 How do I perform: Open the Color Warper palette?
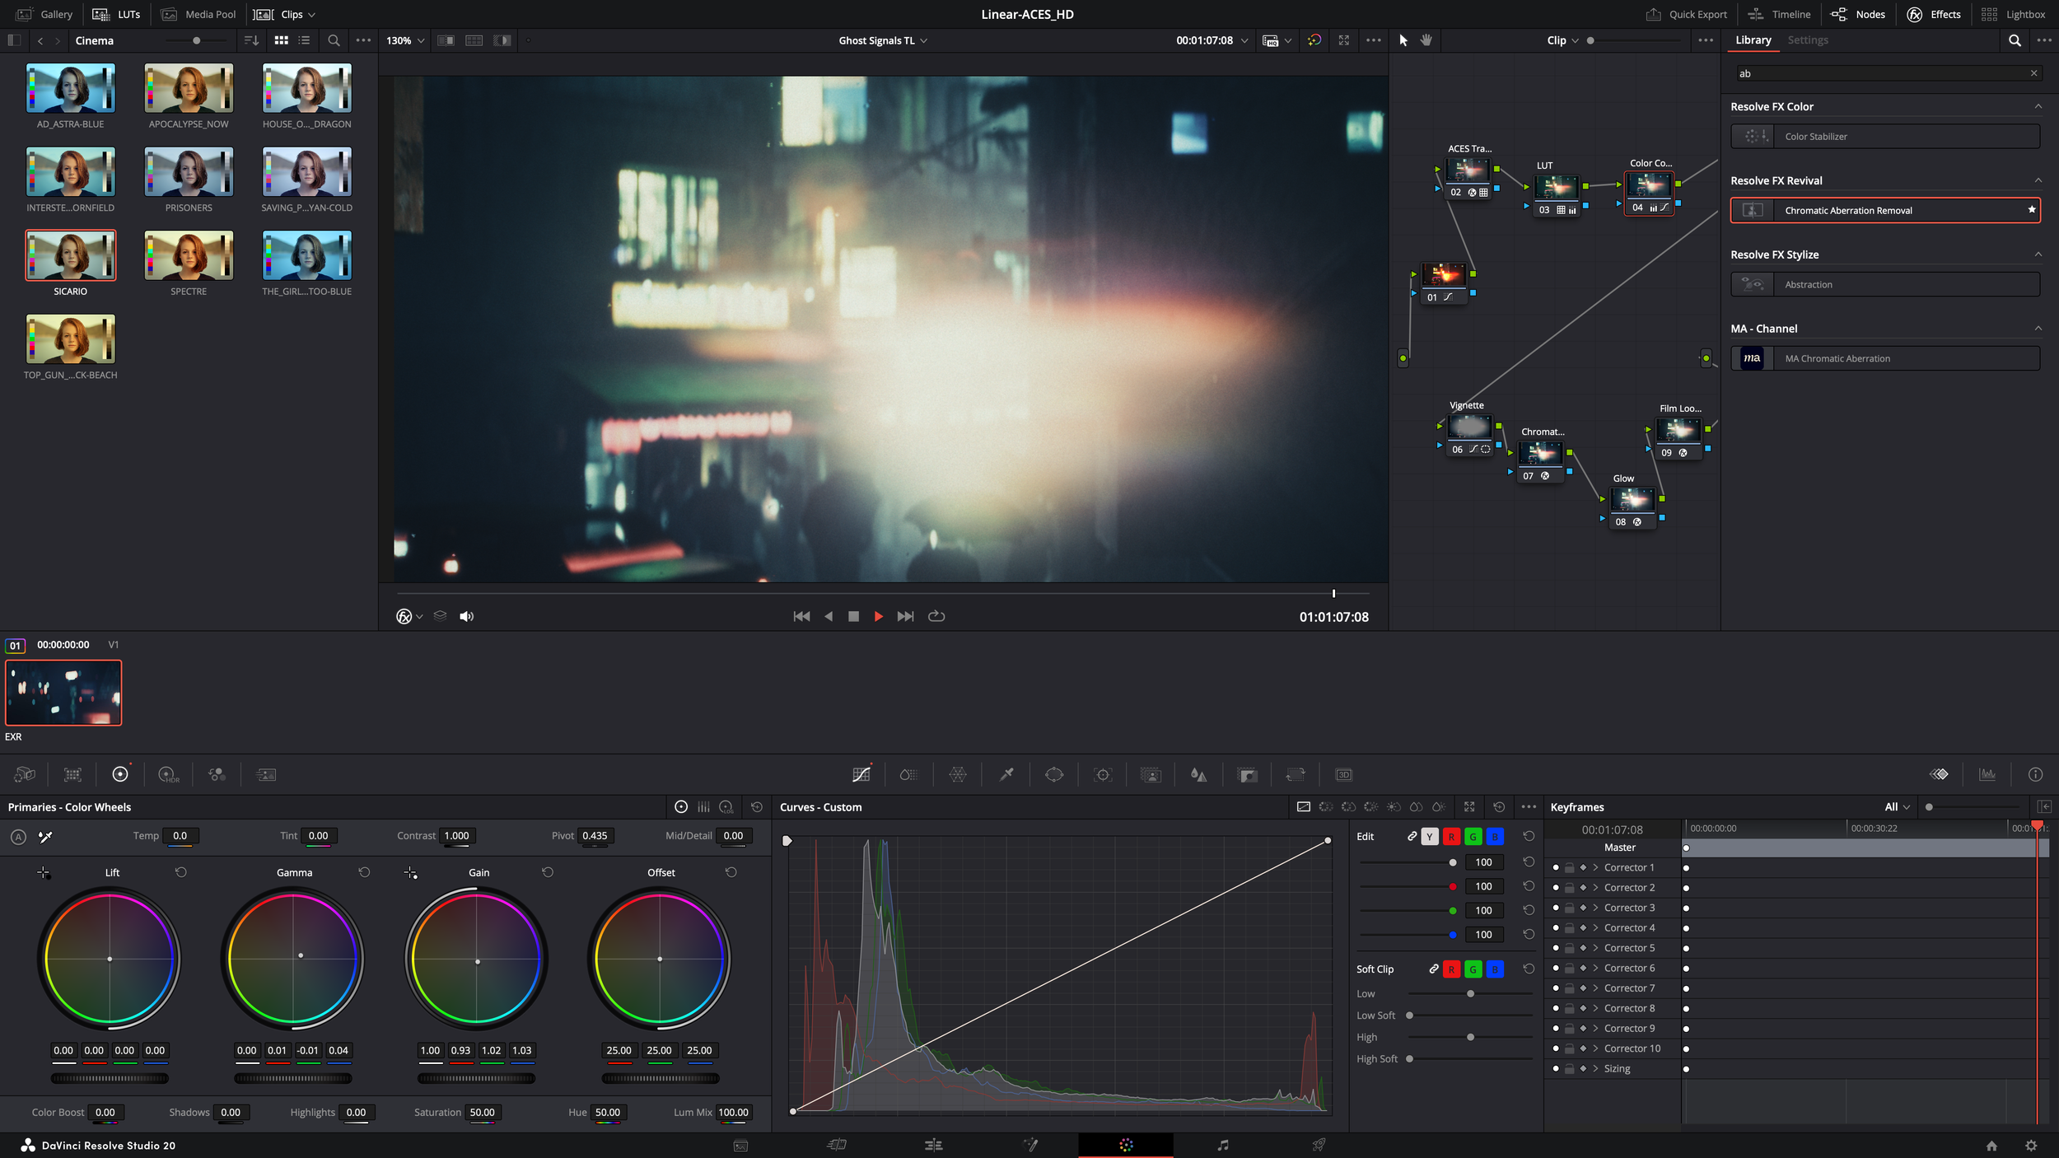click(x=957, y=774)
